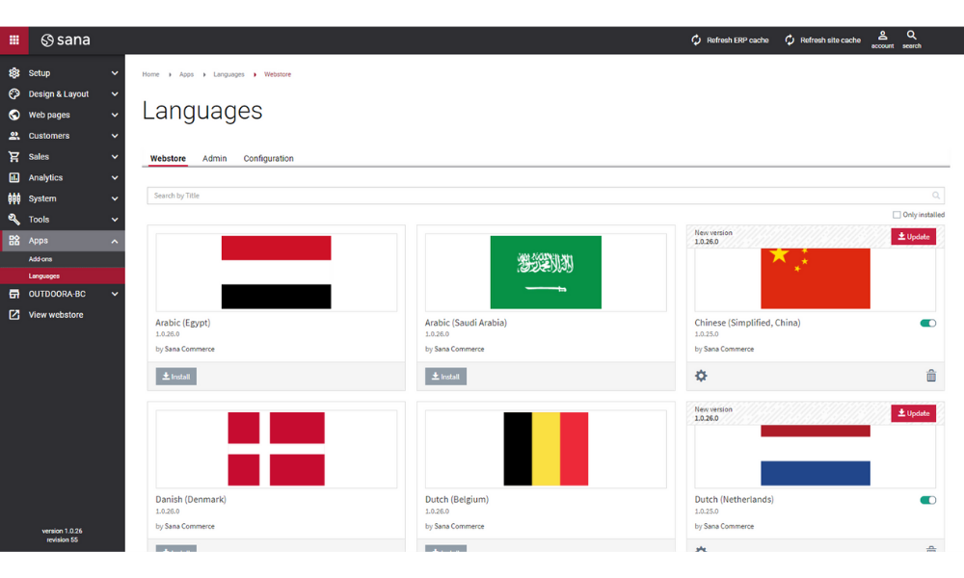Click the Search by Title input field
964x578 pixels.
546,196
